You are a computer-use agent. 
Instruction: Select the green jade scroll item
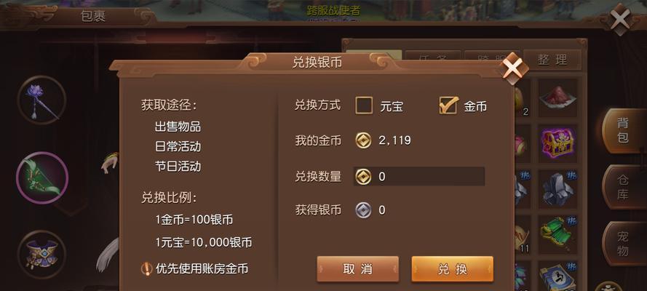point(558,234)
